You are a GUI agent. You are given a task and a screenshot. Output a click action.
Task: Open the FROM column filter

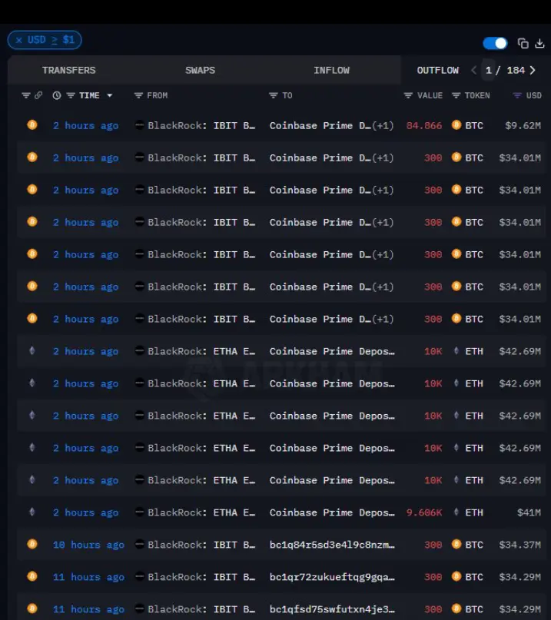138,95
